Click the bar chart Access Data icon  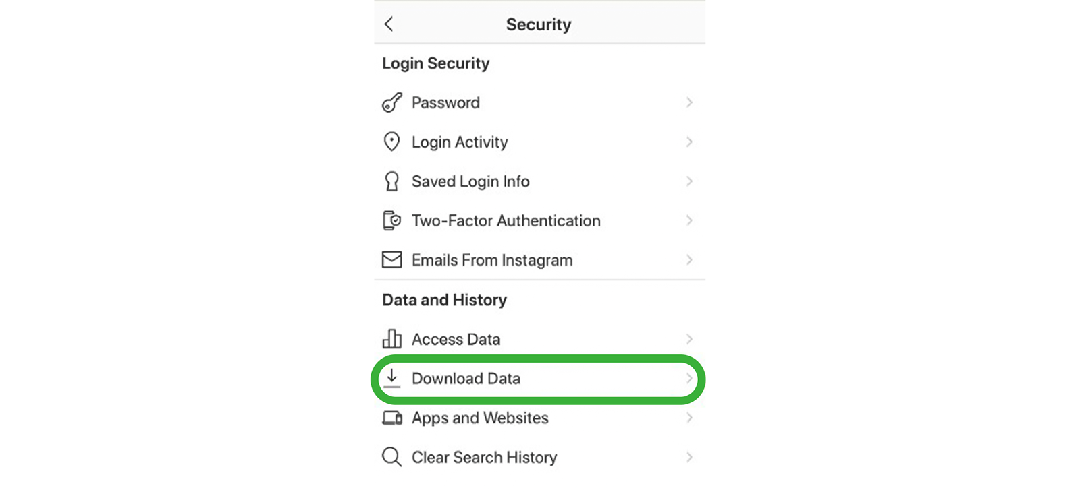pyautogui.click(x=391, y=338)
